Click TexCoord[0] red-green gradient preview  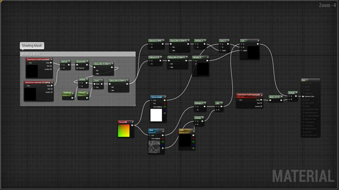[124, 131]
